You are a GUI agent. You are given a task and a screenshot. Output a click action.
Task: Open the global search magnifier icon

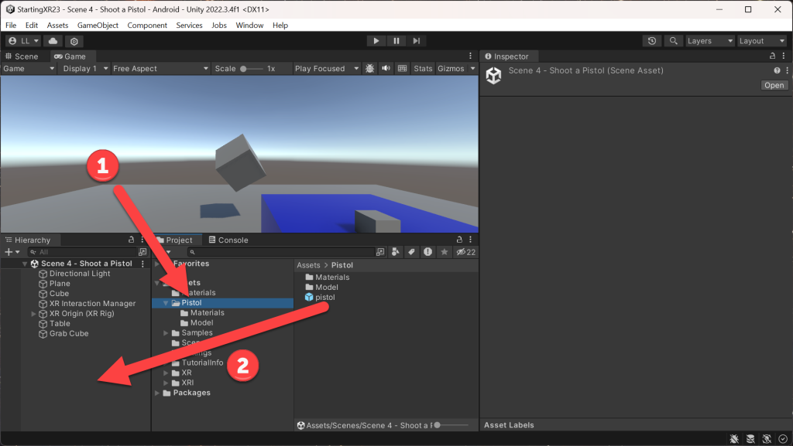[673, 41]
